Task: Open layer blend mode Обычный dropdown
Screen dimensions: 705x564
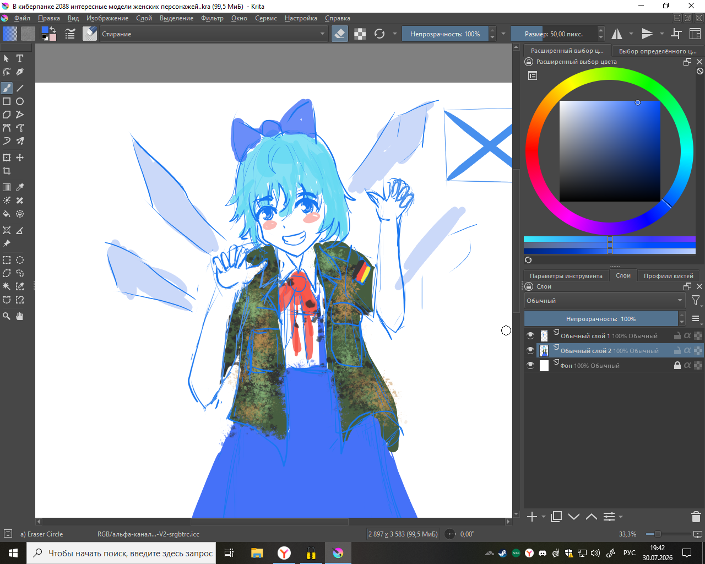Action: (605, 301)
